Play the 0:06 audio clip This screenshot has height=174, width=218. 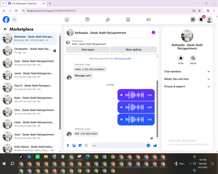pyautogui.click(x=122, y=107)
